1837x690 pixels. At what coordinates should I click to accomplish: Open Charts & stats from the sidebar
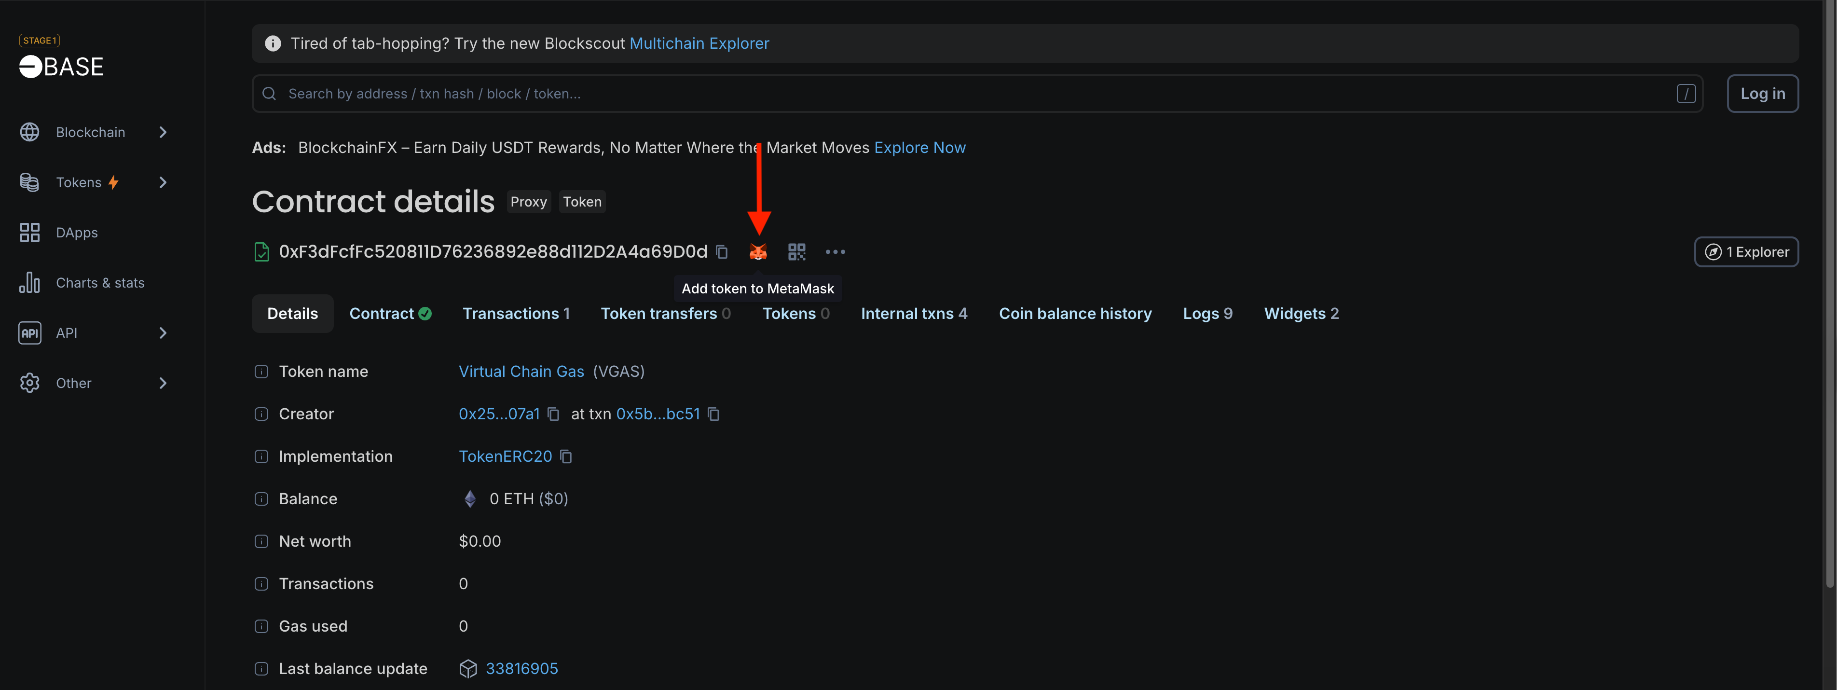29,283
